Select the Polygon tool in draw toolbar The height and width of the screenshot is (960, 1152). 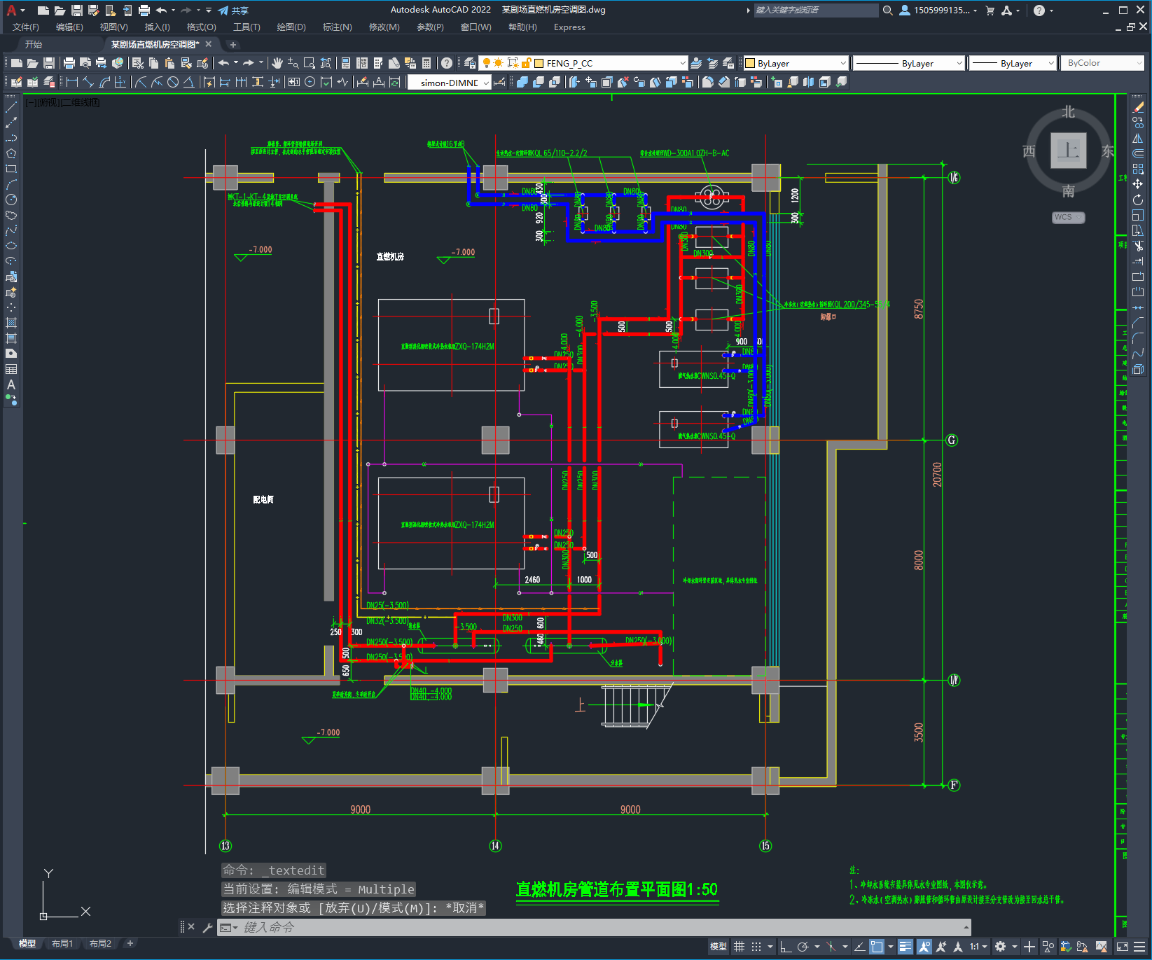tap(11, 153)
